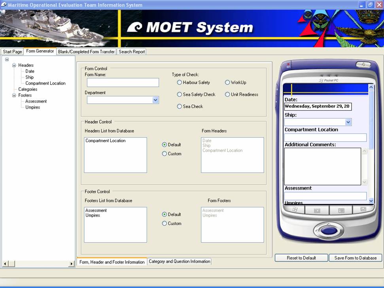Click Save Form to Database button
Image resolution: width=384 pixels, height=288 pixels.
click(355, 258)
